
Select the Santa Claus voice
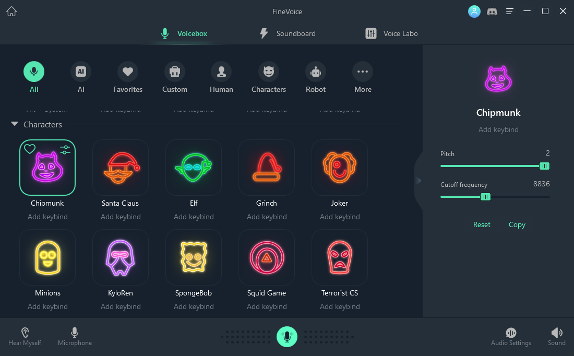coord(121,168)
